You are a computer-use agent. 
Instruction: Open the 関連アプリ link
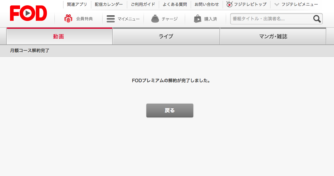[x=77, y=4]
